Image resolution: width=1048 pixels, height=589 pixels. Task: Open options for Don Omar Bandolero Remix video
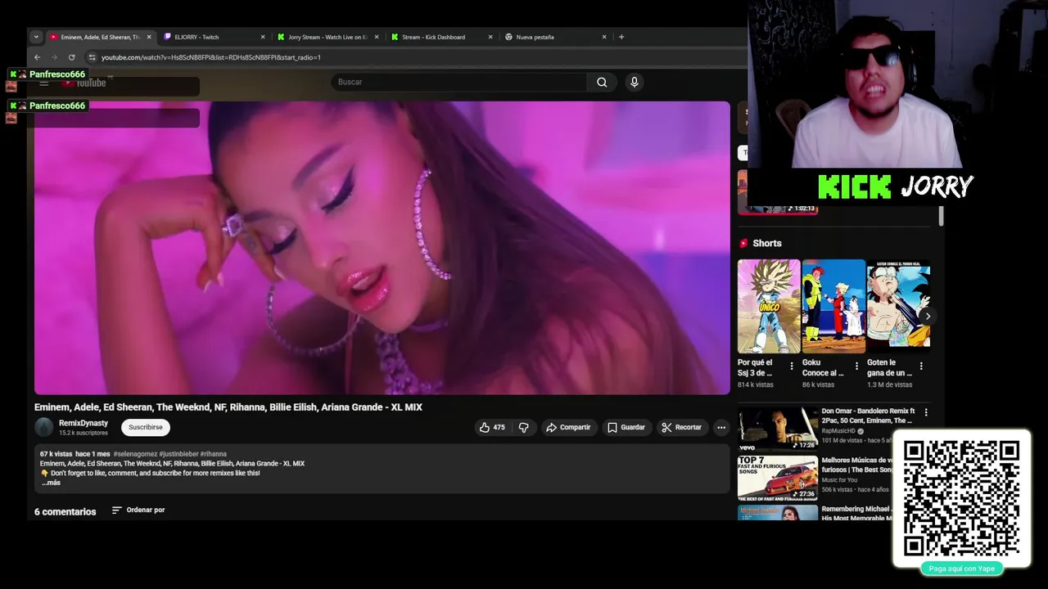(926, 412)
